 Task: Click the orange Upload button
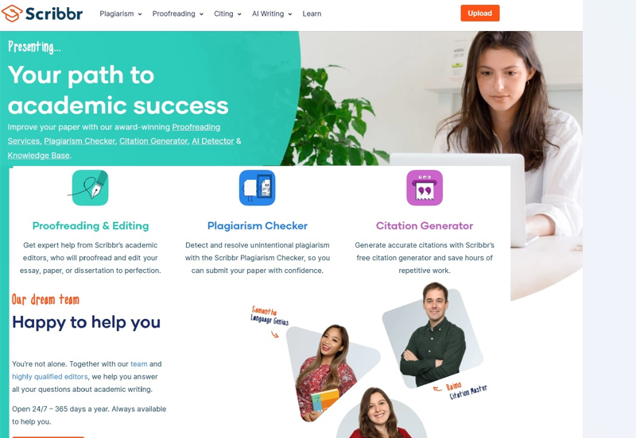(x=480, y=13)
